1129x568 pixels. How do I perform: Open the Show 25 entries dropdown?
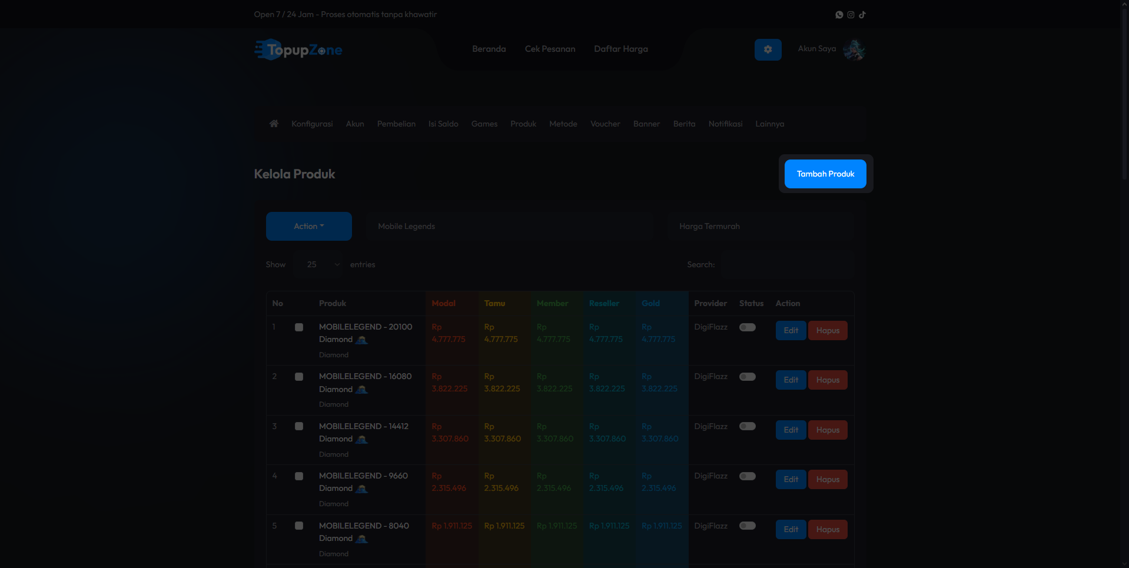[x=319, y=264]
